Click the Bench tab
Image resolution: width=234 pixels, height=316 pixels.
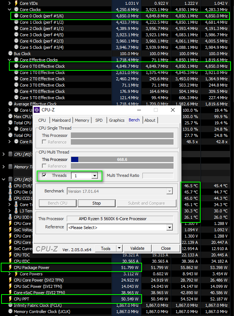(x=134, y=120)
